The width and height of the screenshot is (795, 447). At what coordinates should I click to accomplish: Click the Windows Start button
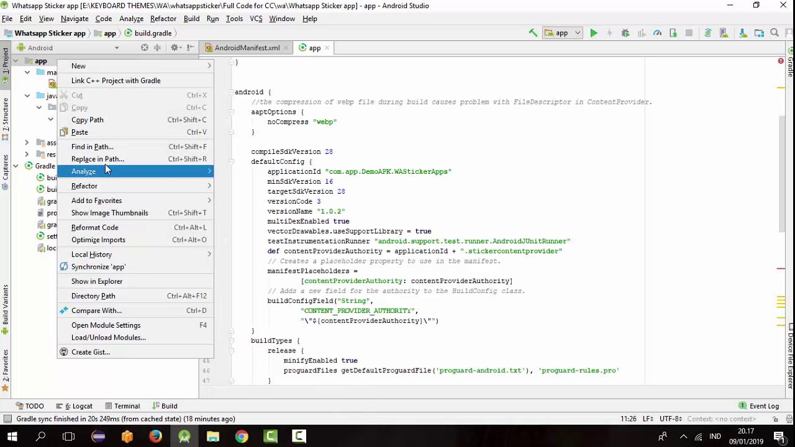(12, 436)
